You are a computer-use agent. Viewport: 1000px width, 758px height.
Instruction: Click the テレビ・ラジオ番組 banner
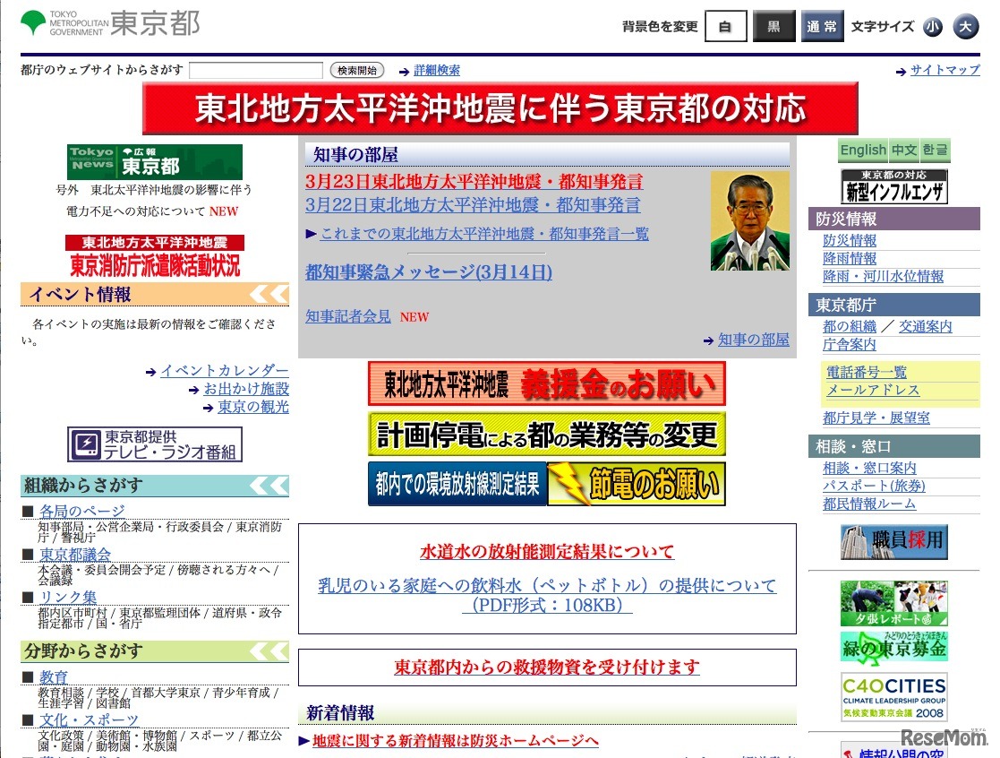pyautogui.click(x=155, y=444)
